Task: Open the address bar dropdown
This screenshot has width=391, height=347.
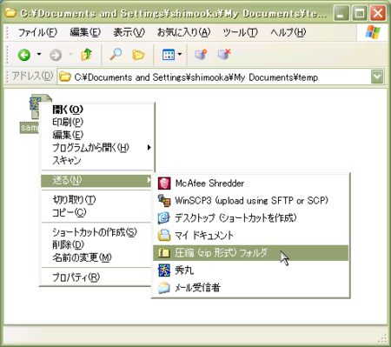Action: (x=377, y=77)
